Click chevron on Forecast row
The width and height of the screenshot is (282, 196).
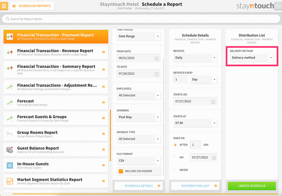click(x=104, y=102)
